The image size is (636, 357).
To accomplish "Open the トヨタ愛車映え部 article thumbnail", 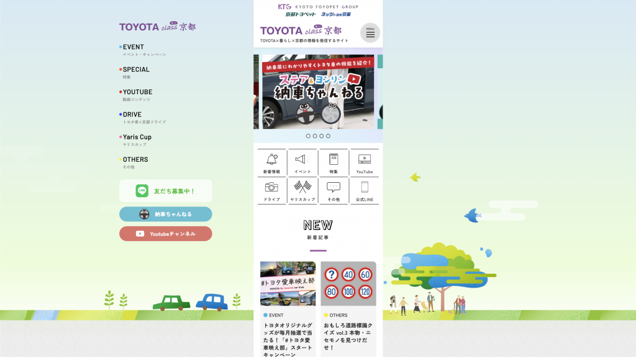I will pyautogui.click(x=286, y=283).
